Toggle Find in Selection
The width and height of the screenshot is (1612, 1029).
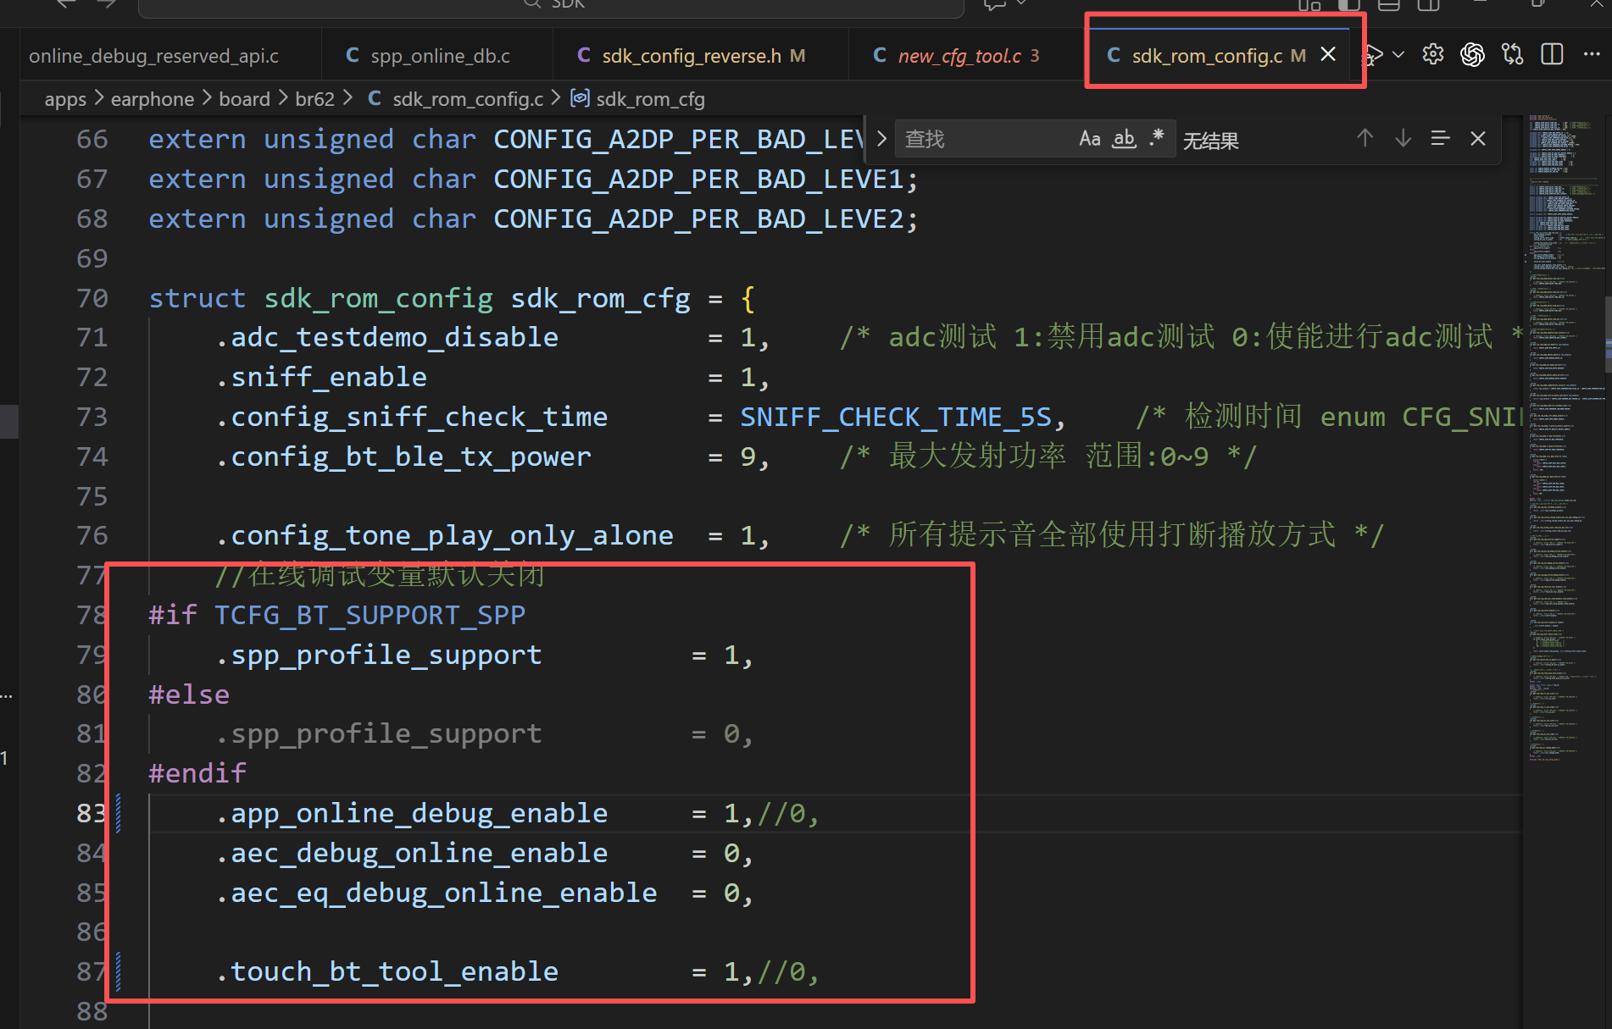[x=1440, y=139]
